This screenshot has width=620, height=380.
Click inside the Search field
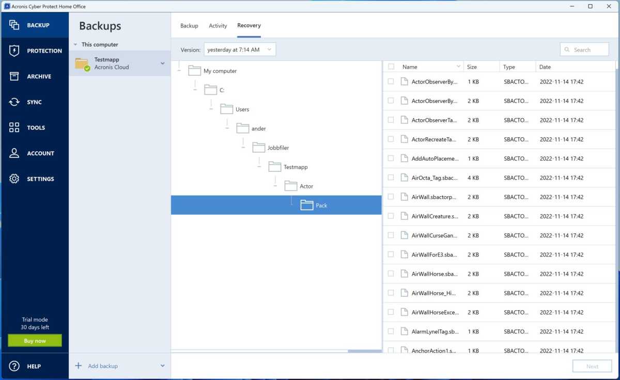(x=584, y=49)
